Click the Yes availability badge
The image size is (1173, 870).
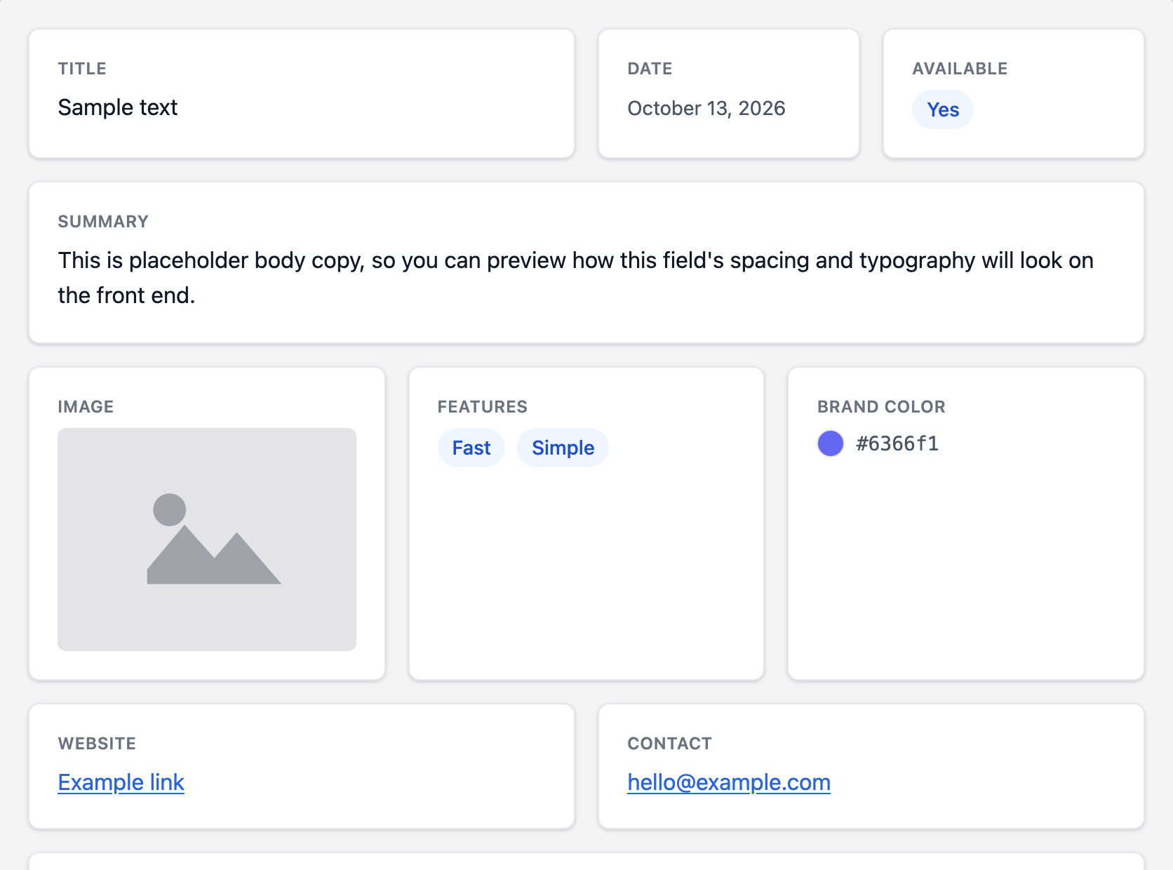942,109
